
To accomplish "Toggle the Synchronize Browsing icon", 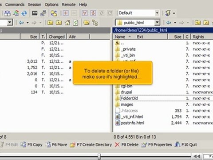I will click(x=54, y=13).
